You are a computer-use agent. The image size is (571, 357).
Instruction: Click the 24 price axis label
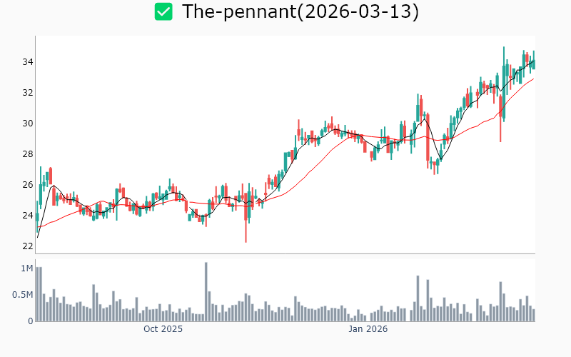click(x=28, y=216)
